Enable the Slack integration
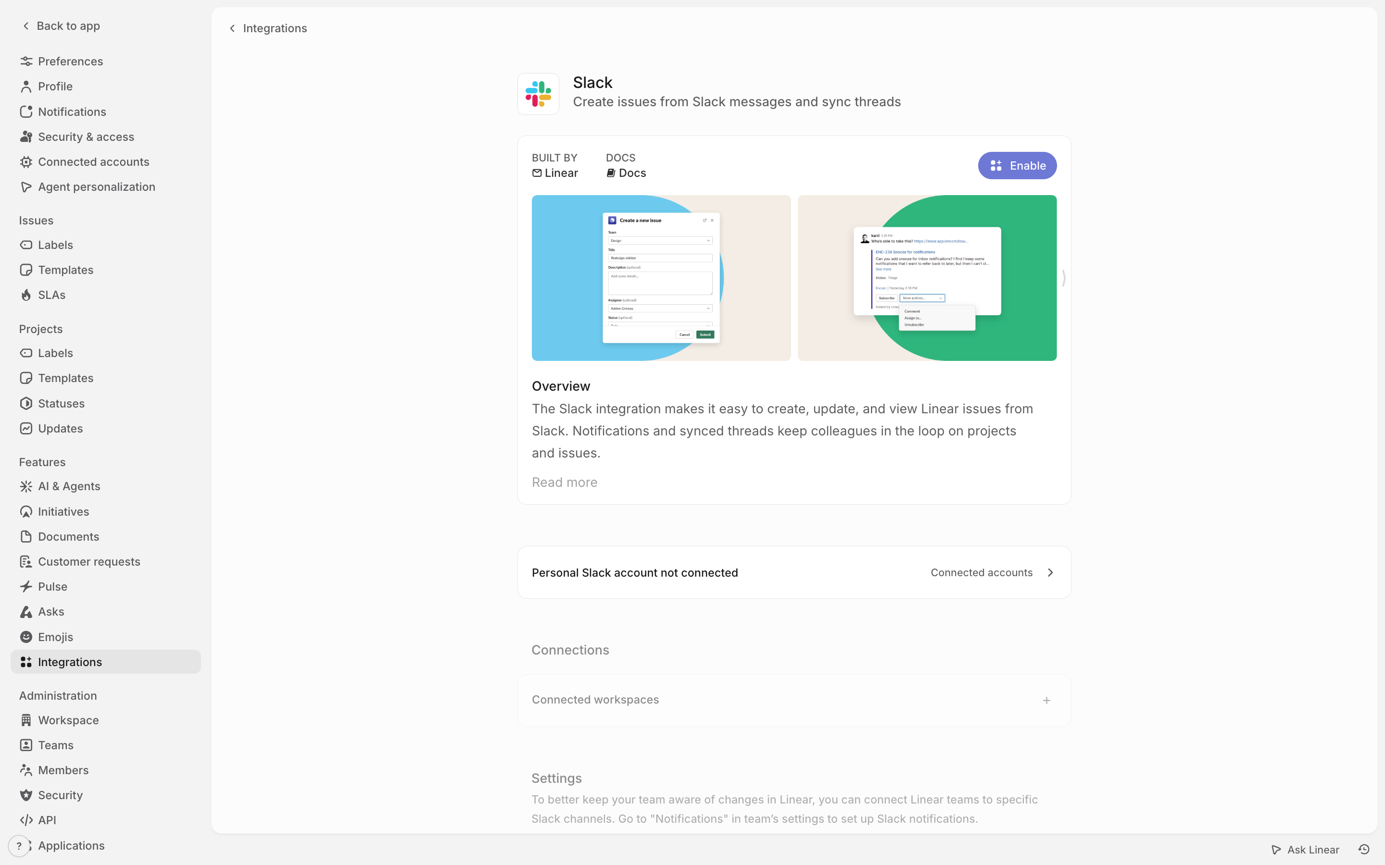This screenshot has width=1385, height=865. 1017,165
